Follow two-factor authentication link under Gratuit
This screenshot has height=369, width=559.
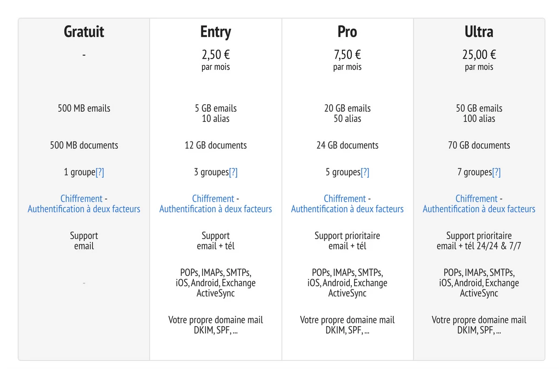pyautogui.click(x=84, y=209)
